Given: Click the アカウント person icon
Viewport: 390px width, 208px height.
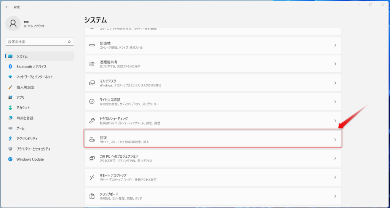Looking at the screenshot, I should [x=10, y=108].
